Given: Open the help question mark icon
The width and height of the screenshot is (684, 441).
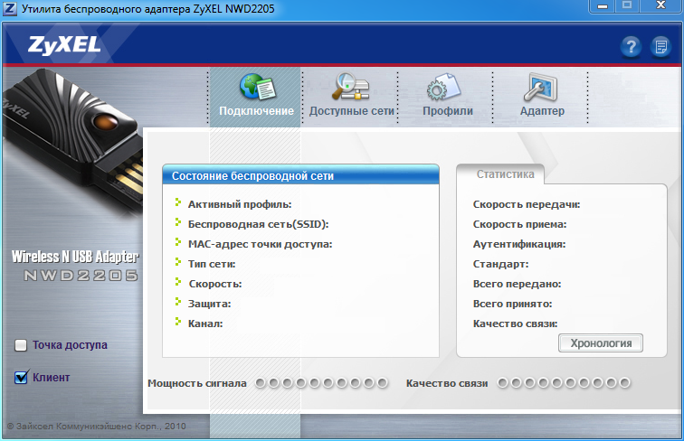Looking at the screenshot, I should click(631, 47).
